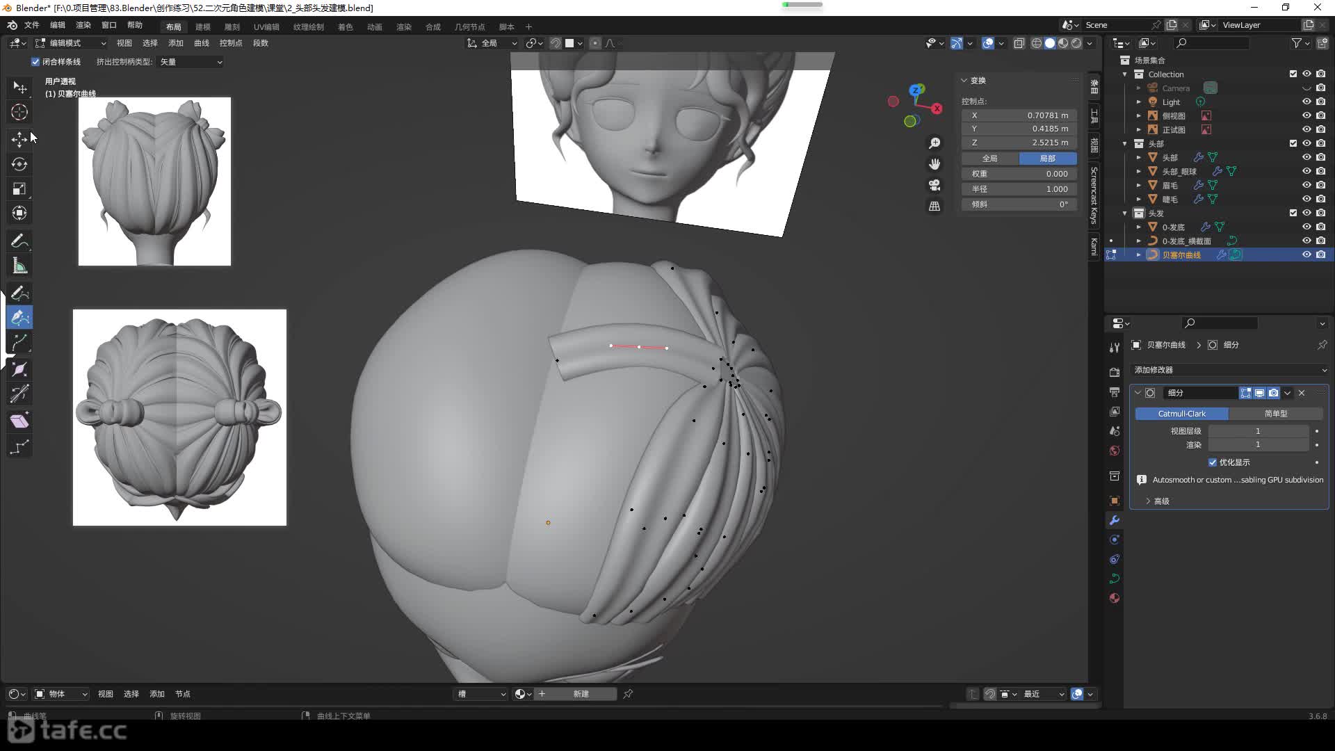Screen dimensions: 1335x751
Task: Select the Randomize tool
Action: (x=19, y=446)
